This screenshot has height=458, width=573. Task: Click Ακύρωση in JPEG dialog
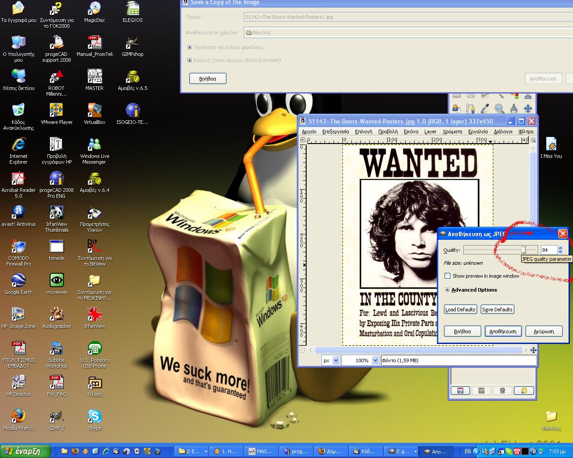click(x=544, y=331)
